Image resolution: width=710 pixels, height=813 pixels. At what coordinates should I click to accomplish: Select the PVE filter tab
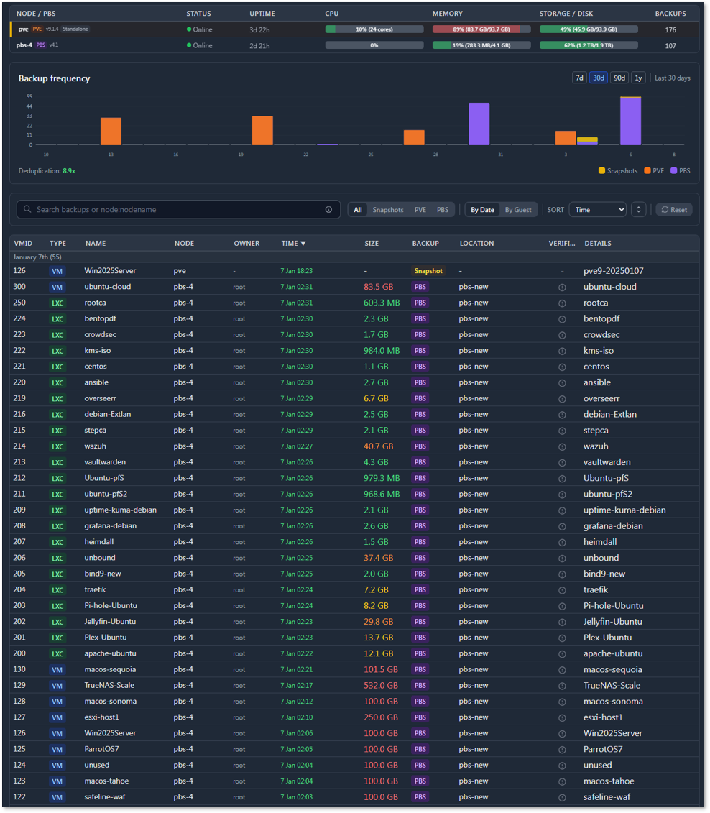[420, 209]
